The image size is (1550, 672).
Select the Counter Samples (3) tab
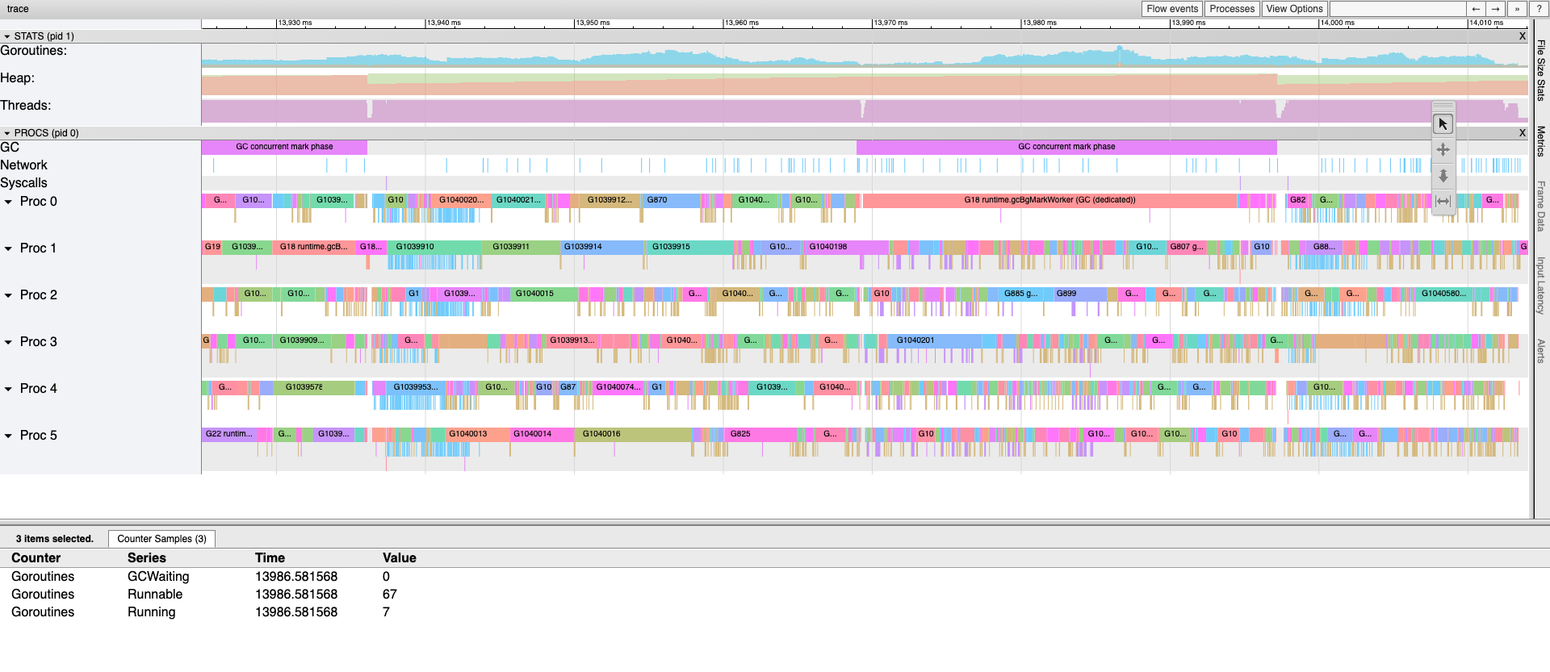161,539
